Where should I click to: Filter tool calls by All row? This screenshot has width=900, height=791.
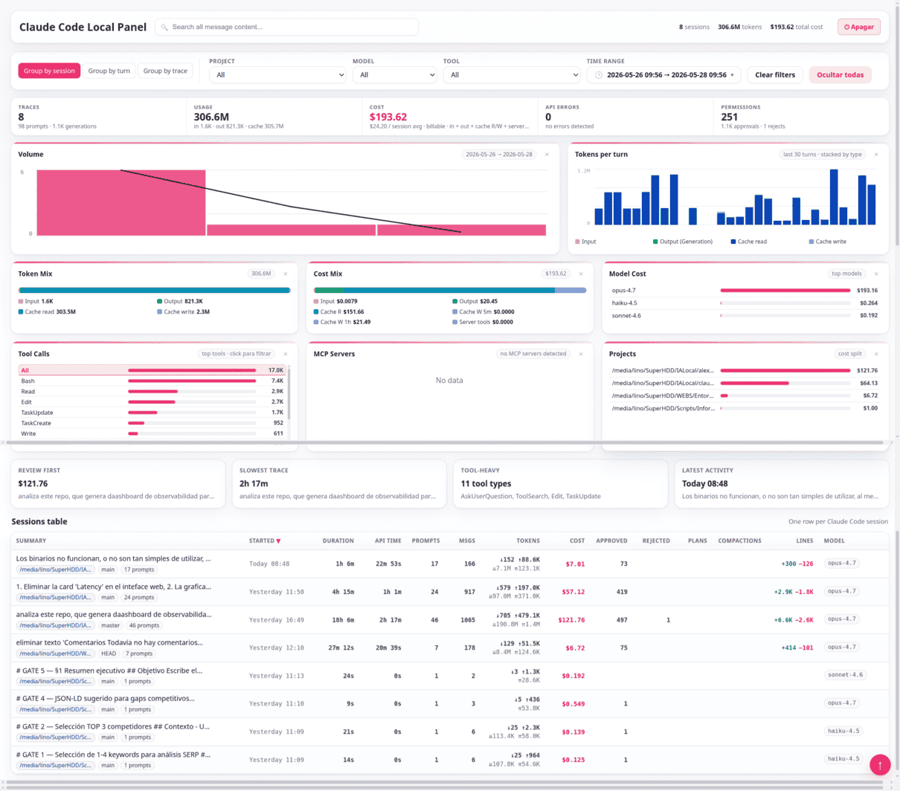click(x=152, y=370)
